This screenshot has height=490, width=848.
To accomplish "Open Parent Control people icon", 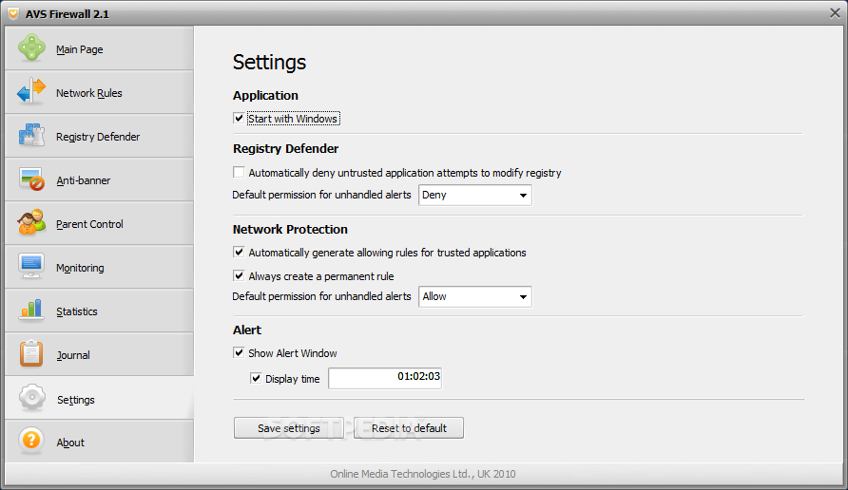I will [x=31, y=222].
